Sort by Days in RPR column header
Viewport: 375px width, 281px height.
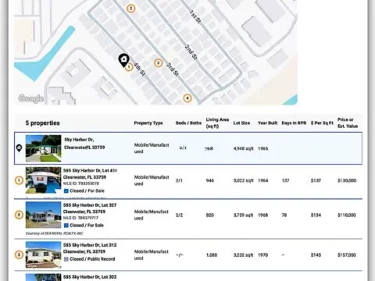click(x=294, y=123)
